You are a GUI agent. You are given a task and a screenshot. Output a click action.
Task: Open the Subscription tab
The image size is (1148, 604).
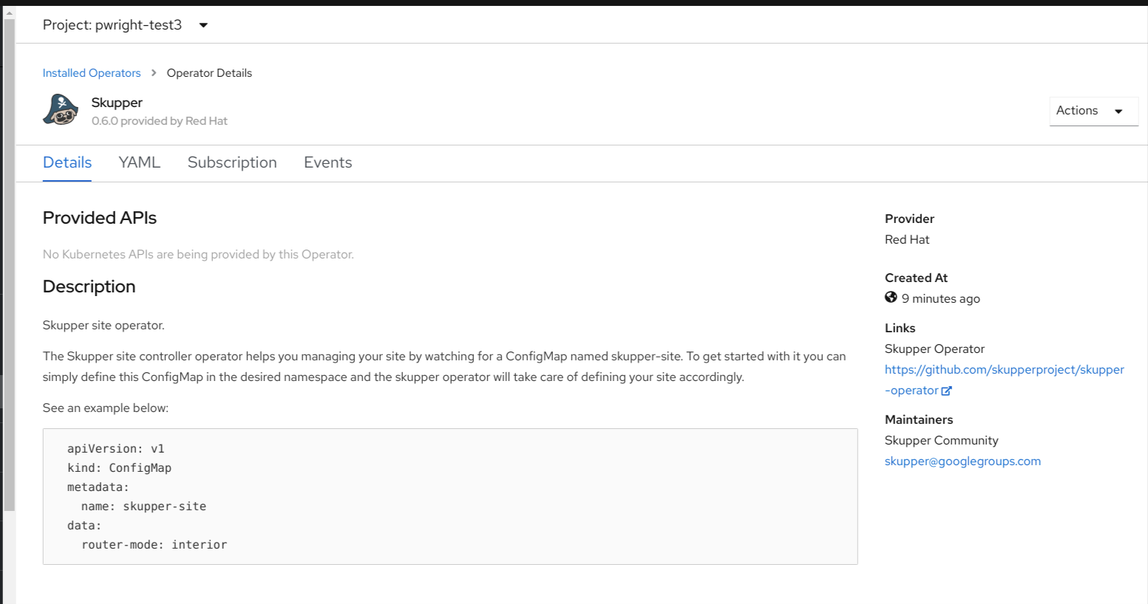point(232,162)
